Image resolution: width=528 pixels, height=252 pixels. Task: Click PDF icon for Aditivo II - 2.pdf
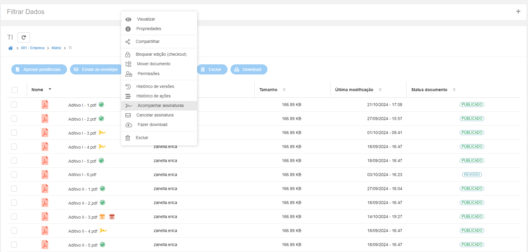coord(45,203)
